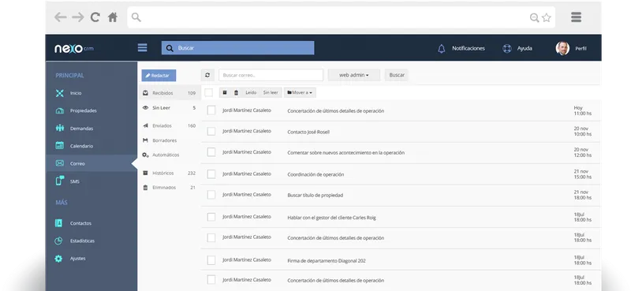Open the Recibidos folder
Screen dimensions: 631x291
pos(170,93)
